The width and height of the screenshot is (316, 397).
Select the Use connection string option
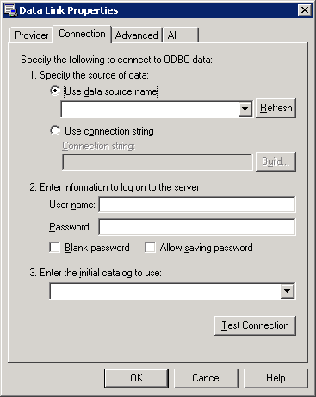point(54,130)
